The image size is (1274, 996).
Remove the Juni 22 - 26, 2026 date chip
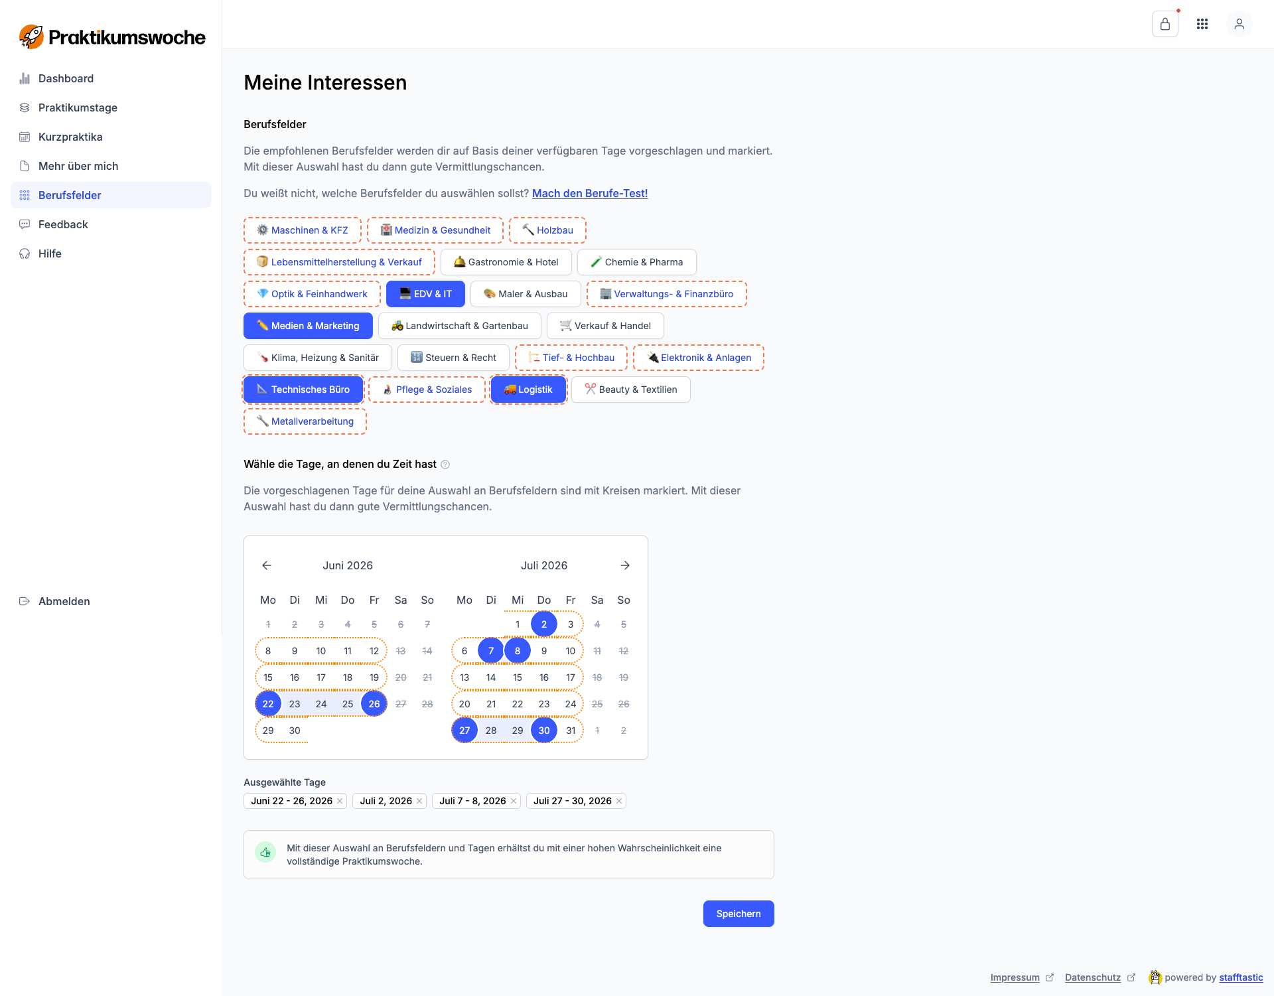click(340, 801)
